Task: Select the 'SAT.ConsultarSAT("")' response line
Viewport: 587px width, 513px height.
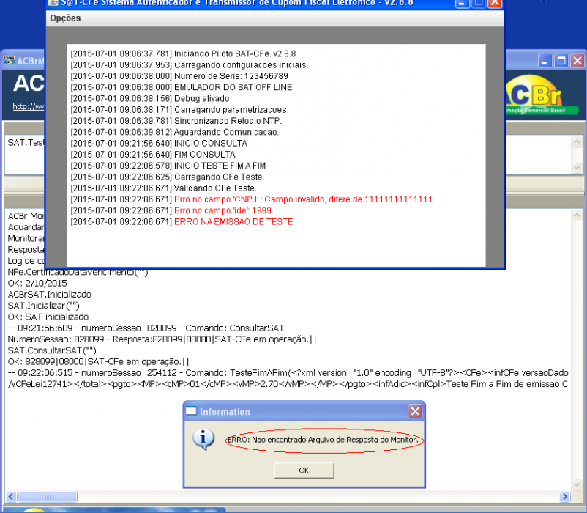Action: tap(52, 350)
